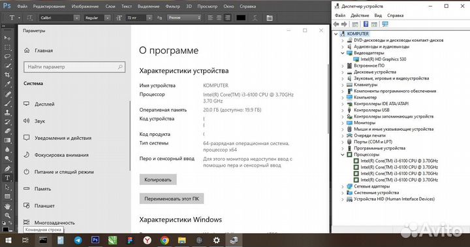Open Photoshop Фильтр menu
The width and height of the screenshot is (470, 247).
click(x=172, y=6)
